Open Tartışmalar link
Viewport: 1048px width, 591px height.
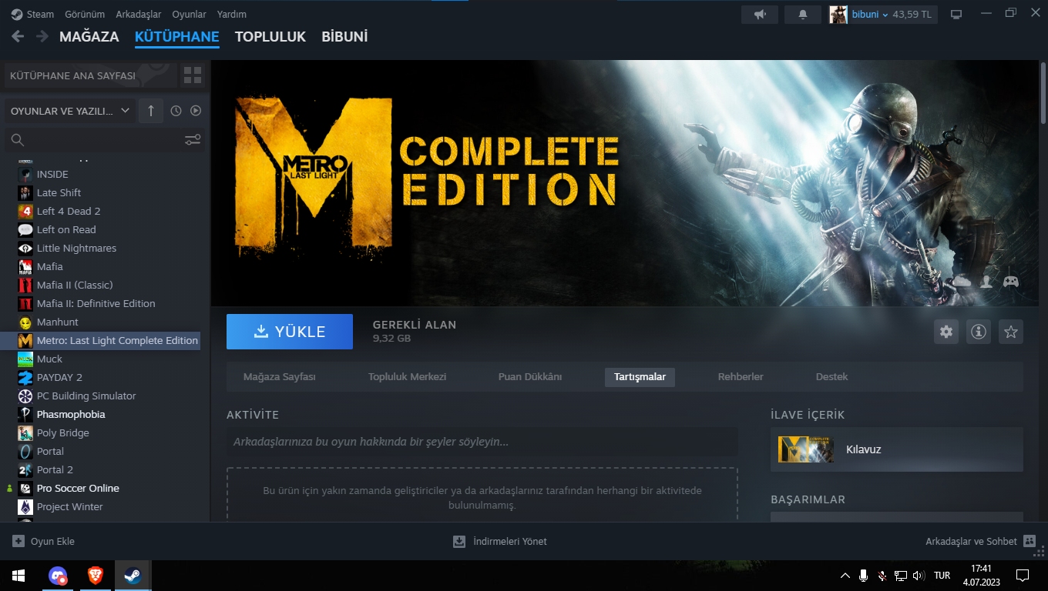click(x=640, y=377)
